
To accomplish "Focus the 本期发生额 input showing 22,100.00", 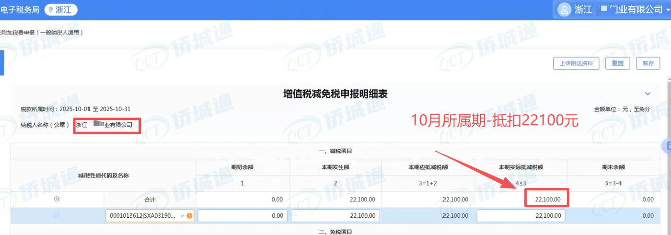I will pyautogui.click(x=335, y=216).
